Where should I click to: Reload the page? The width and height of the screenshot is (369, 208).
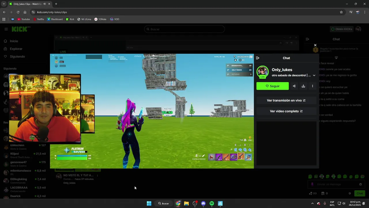pyautogui.click(x=18, y=12)
